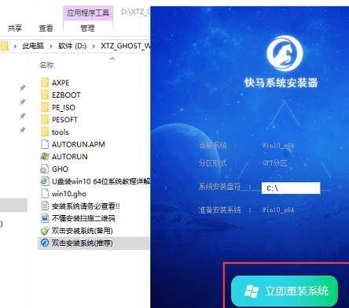Image resolution: width=349 pixels, height=308 pixels.
Task: Select file name GHO
Action: [x=60, y=169]
